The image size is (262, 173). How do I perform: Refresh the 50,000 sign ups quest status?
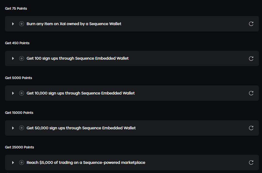pyautogui.click(x=251, y=128)
